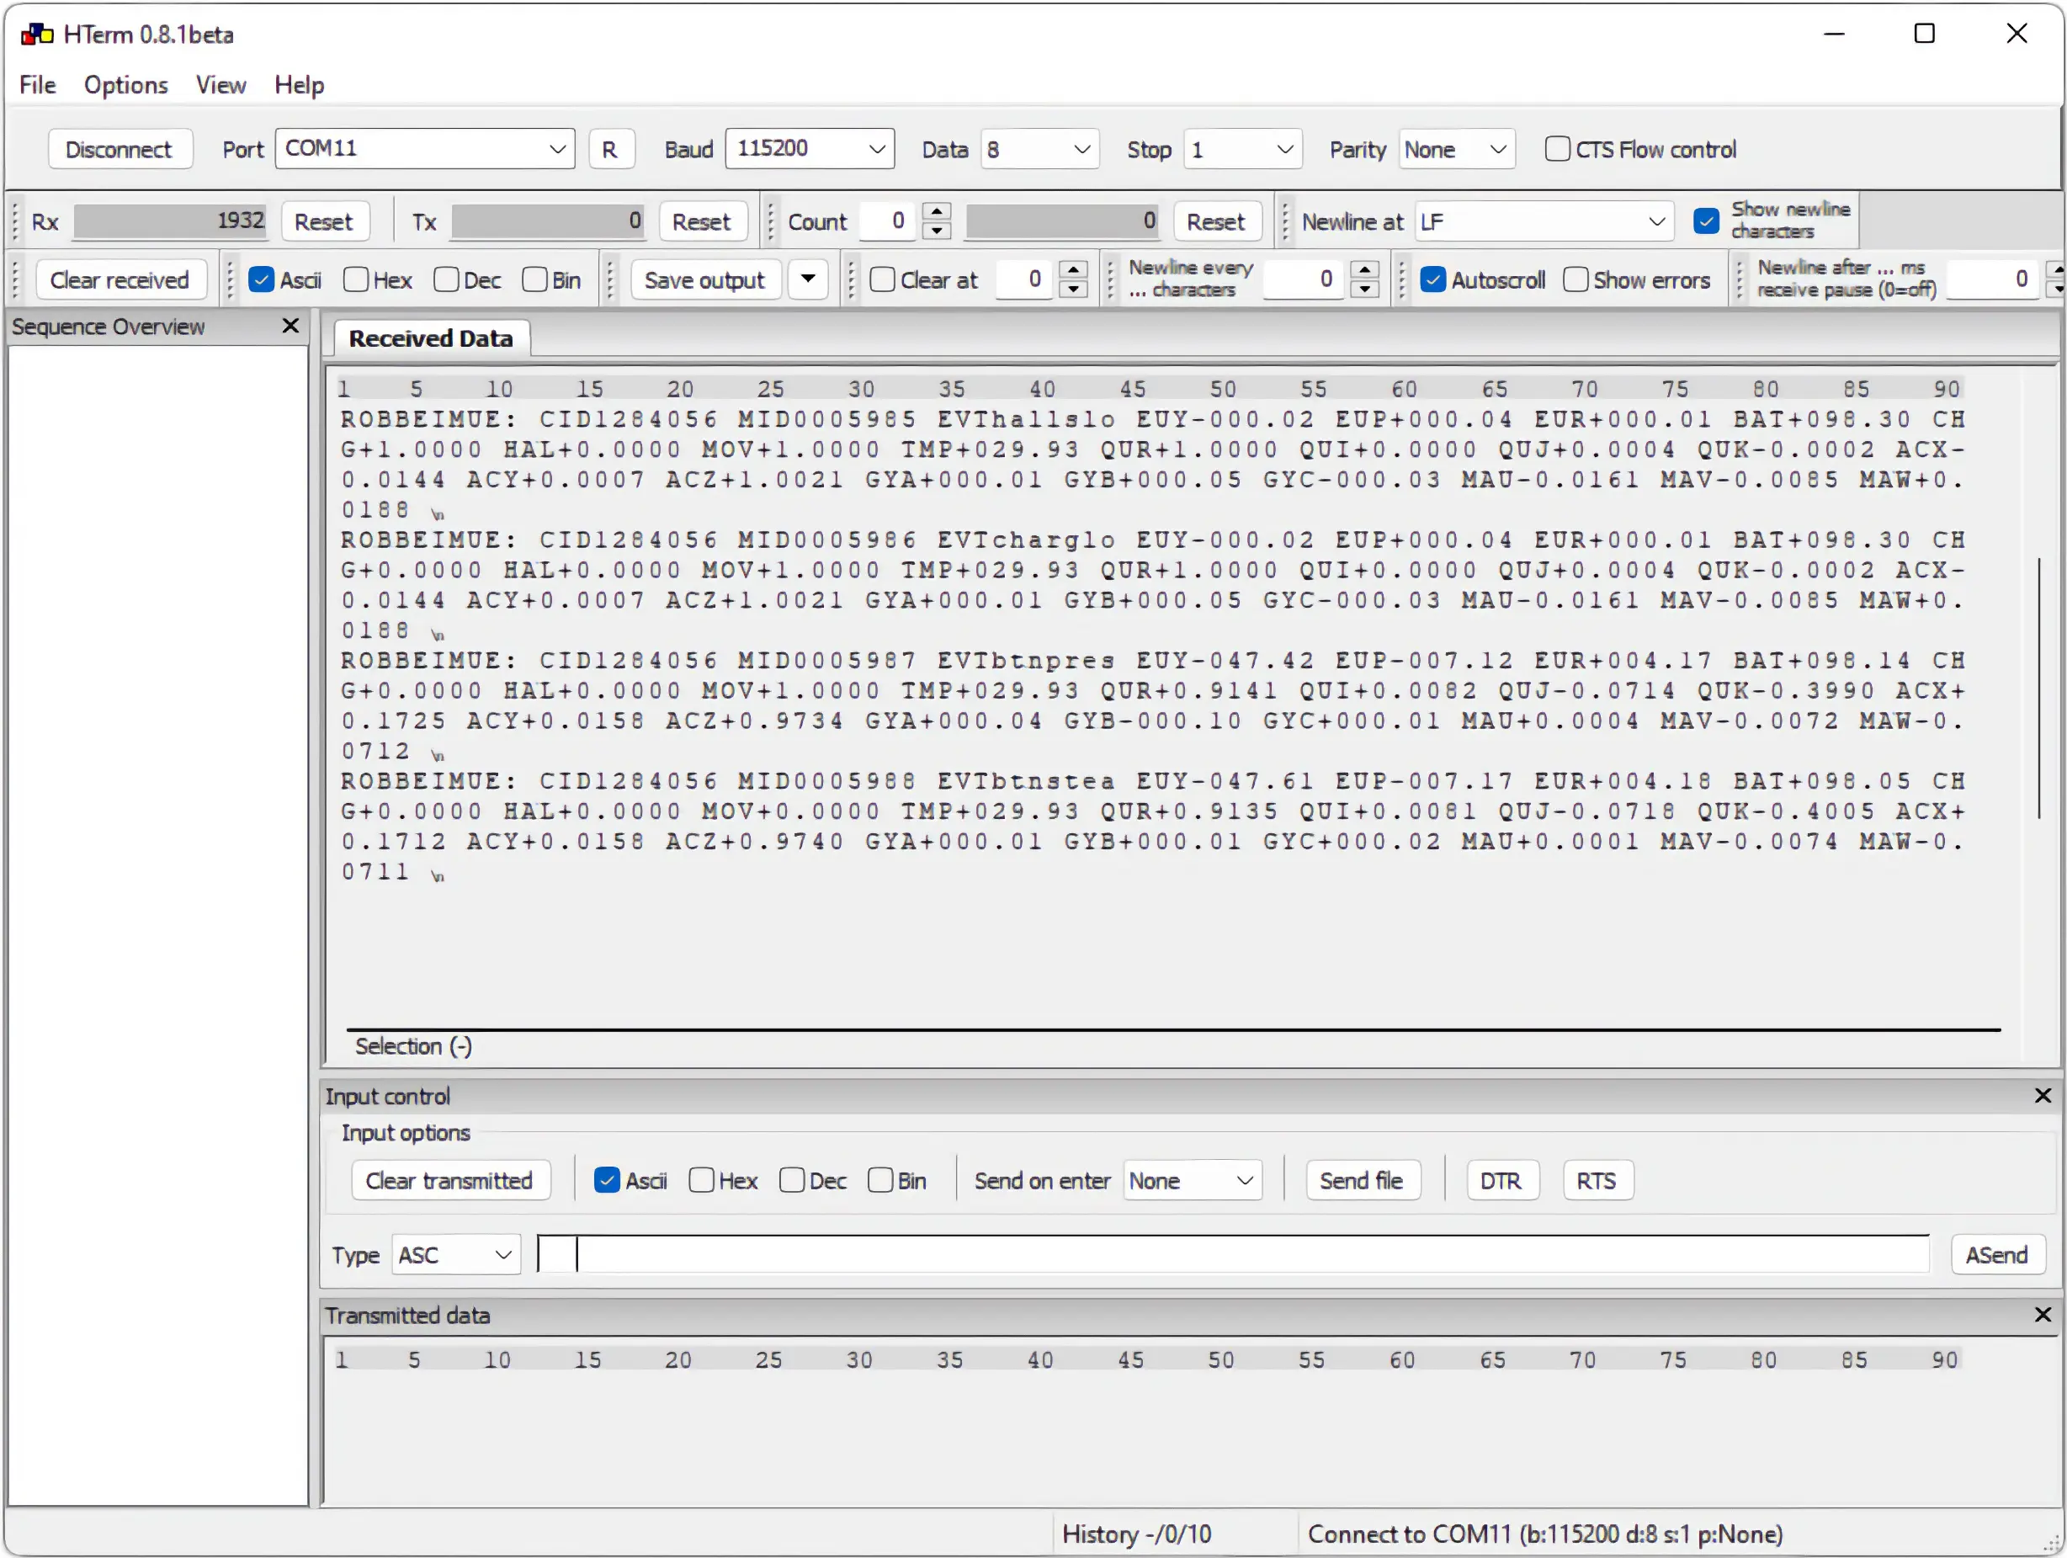Select the Received Data tab
Image resolution: width=2067 pixels, height=1558 pixels.
click(430, 338)
